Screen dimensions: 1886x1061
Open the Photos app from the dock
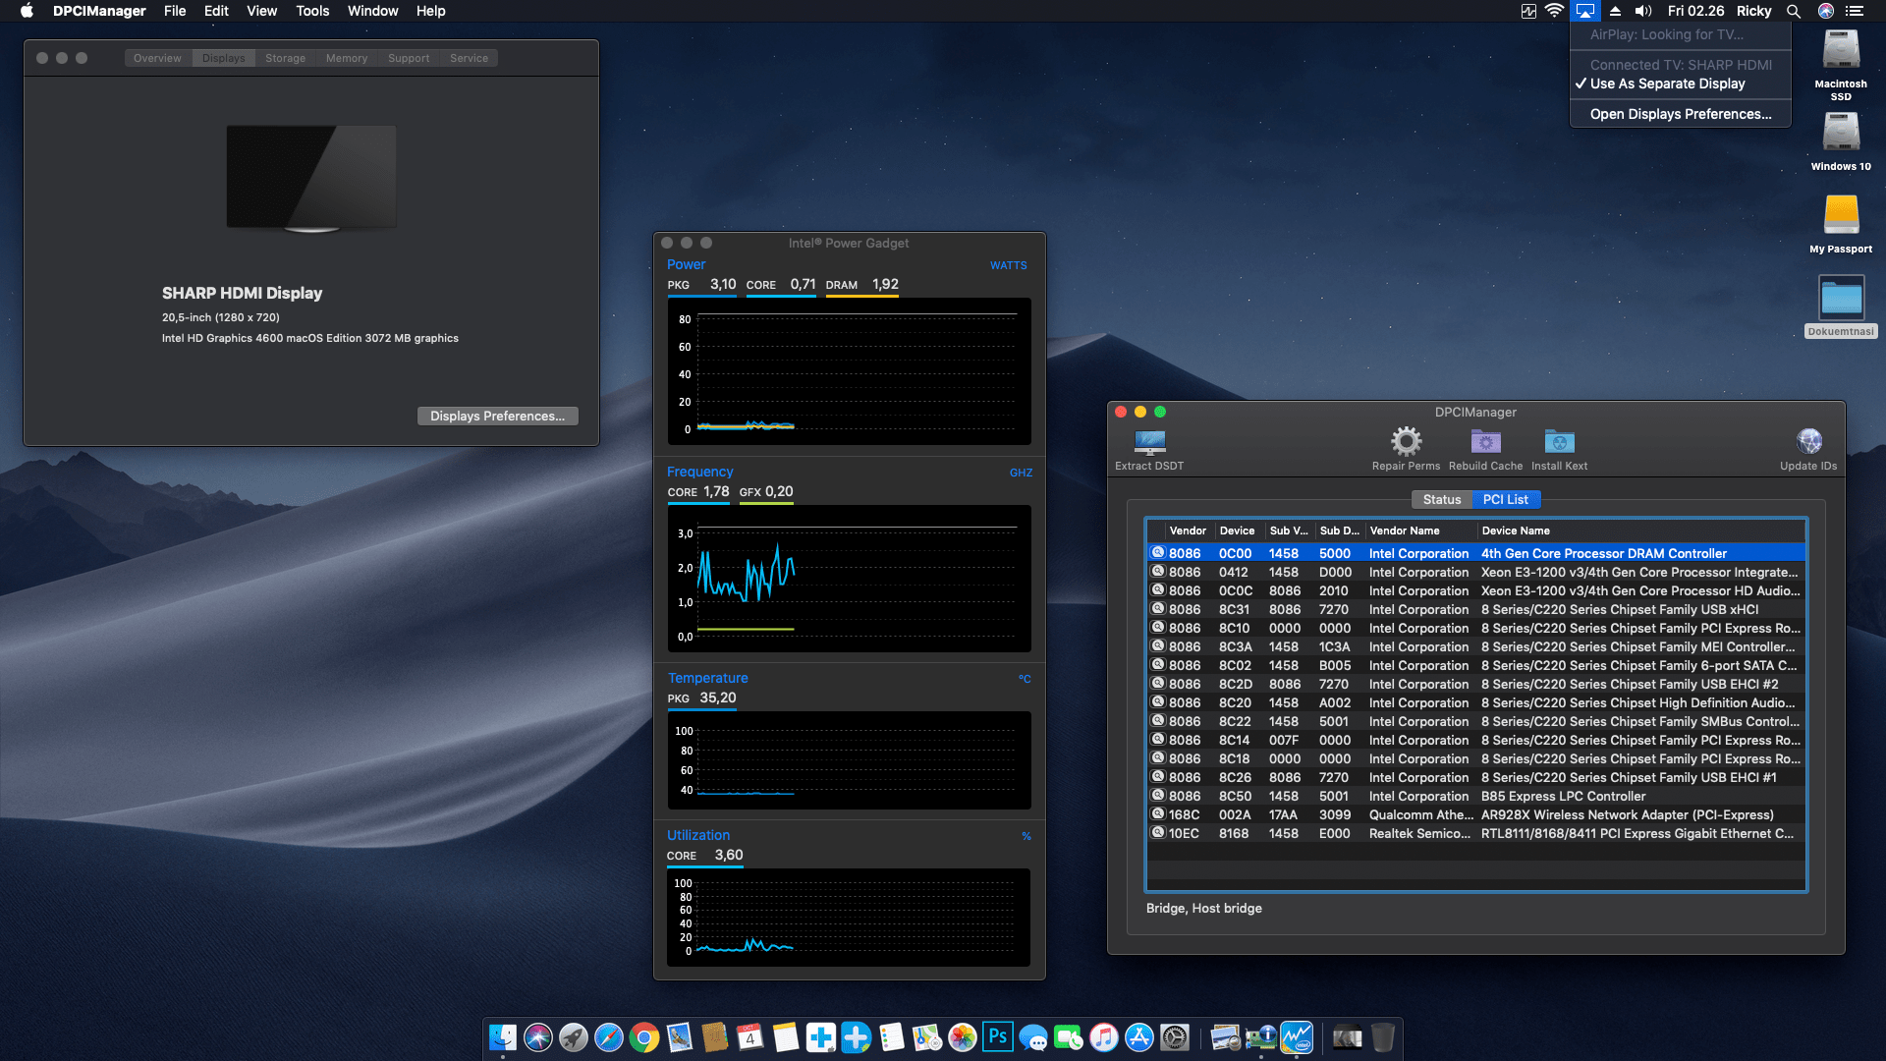click(963, 1037)
